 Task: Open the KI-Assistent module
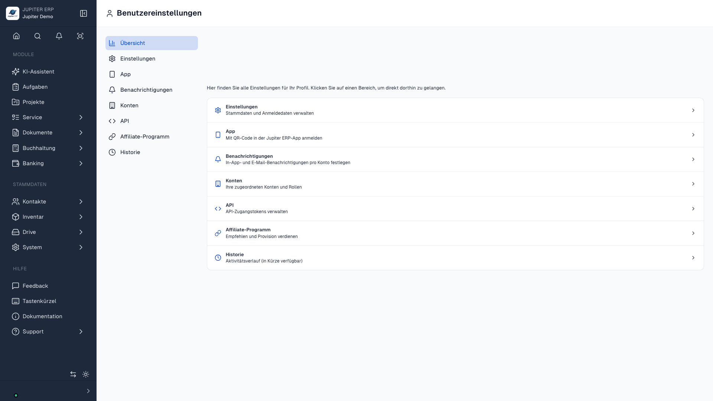[48, 72]
